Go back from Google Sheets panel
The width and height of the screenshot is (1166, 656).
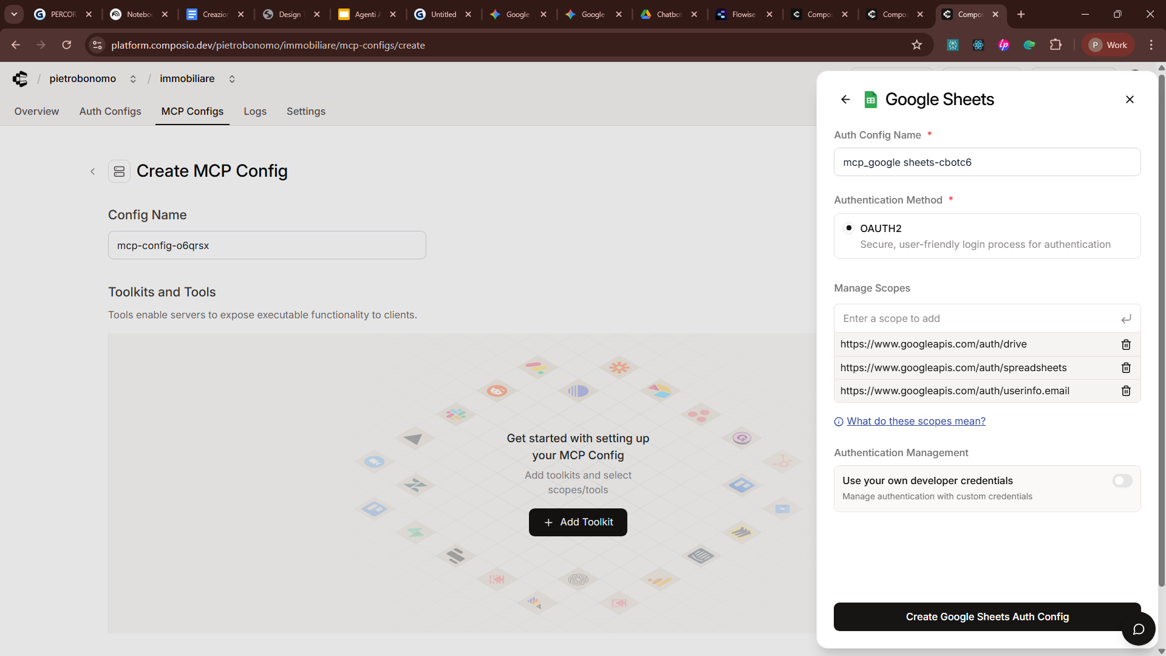845,100
